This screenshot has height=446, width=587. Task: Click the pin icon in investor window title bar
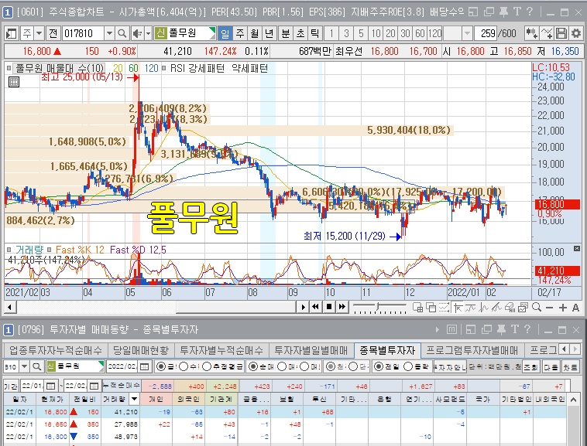point(501,329)
